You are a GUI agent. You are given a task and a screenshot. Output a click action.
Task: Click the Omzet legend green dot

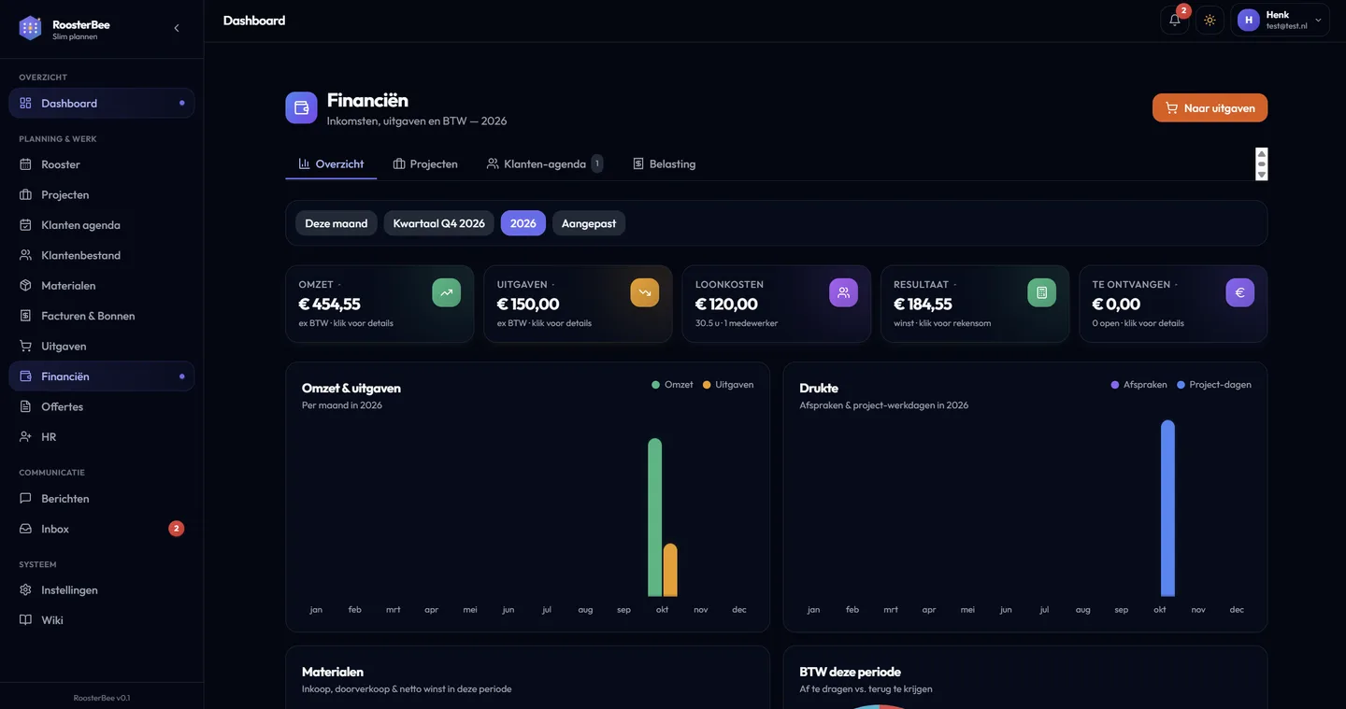coord(656,385)
